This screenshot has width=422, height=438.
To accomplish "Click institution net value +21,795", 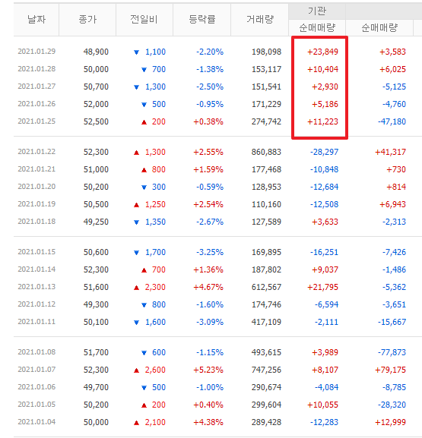I will (x=322, y=287).
